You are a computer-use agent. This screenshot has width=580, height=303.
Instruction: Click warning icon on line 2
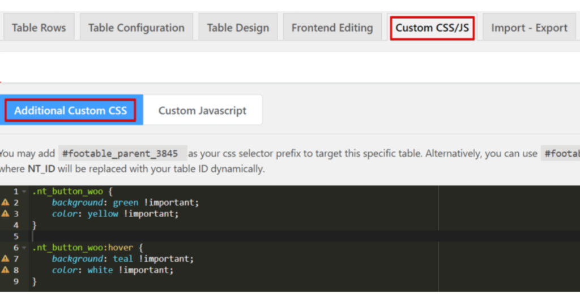point(5,202)
